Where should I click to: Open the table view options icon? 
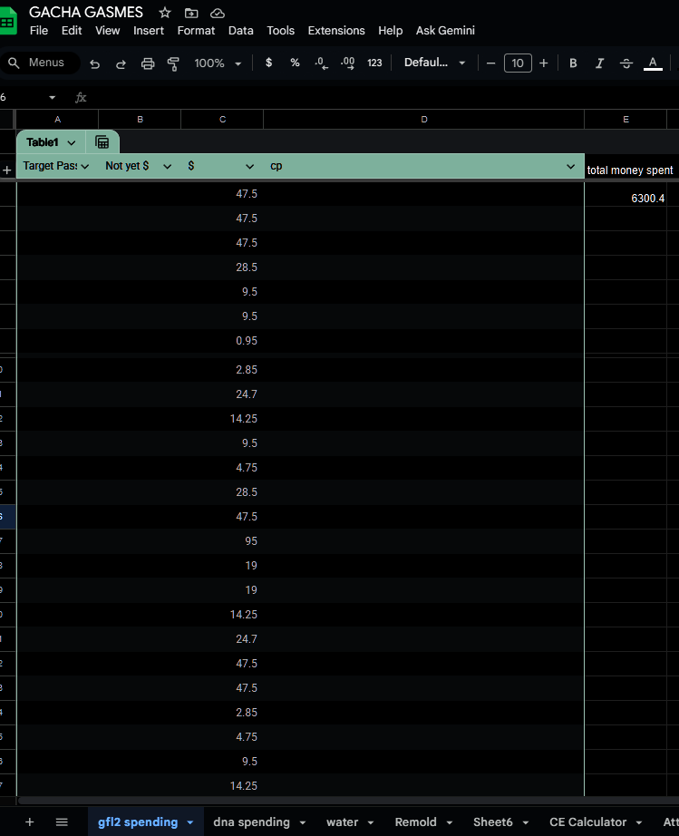coord(102,141)
